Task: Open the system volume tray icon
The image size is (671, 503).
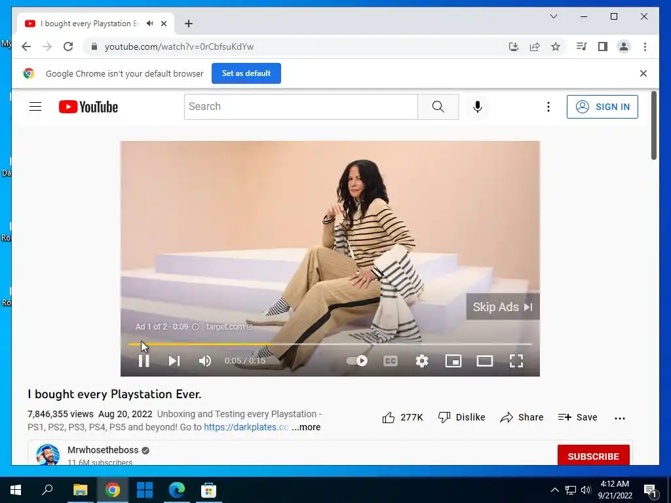Action: coord(586,490)
